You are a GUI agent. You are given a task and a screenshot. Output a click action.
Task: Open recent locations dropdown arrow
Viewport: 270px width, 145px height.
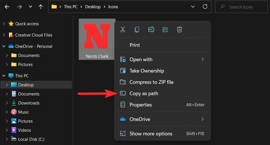tap(30, 7)
